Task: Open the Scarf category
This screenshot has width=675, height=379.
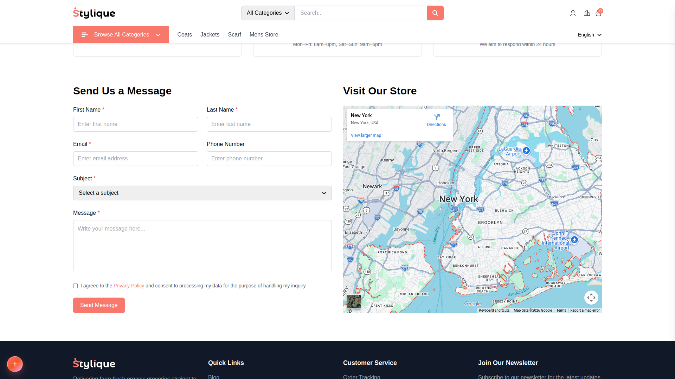Action: coord(234,35)
